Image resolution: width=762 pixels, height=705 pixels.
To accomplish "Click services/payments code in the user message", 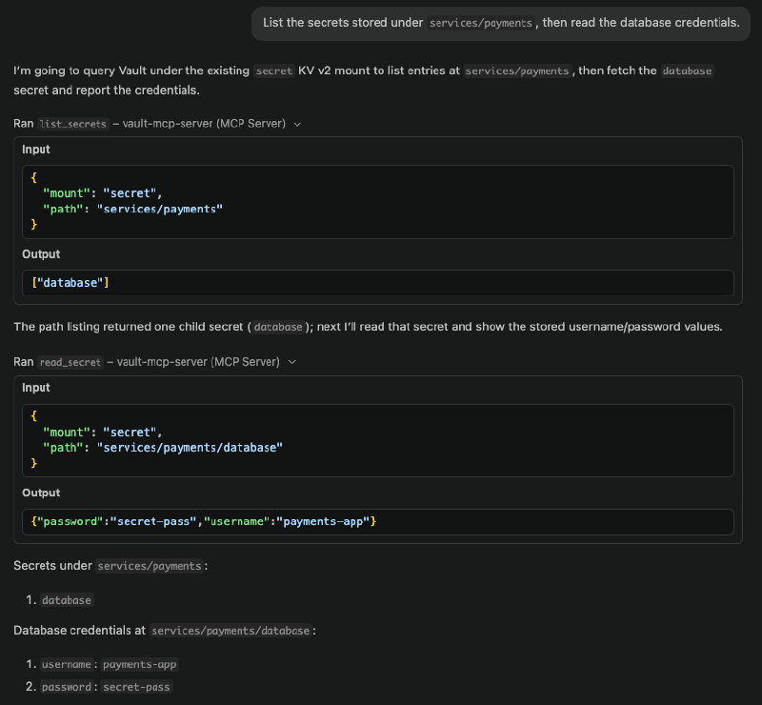I will click(481, 23).
